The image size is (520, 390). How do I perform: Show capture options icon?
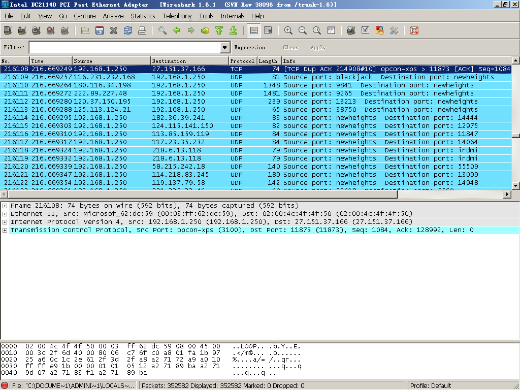(22, 30)
